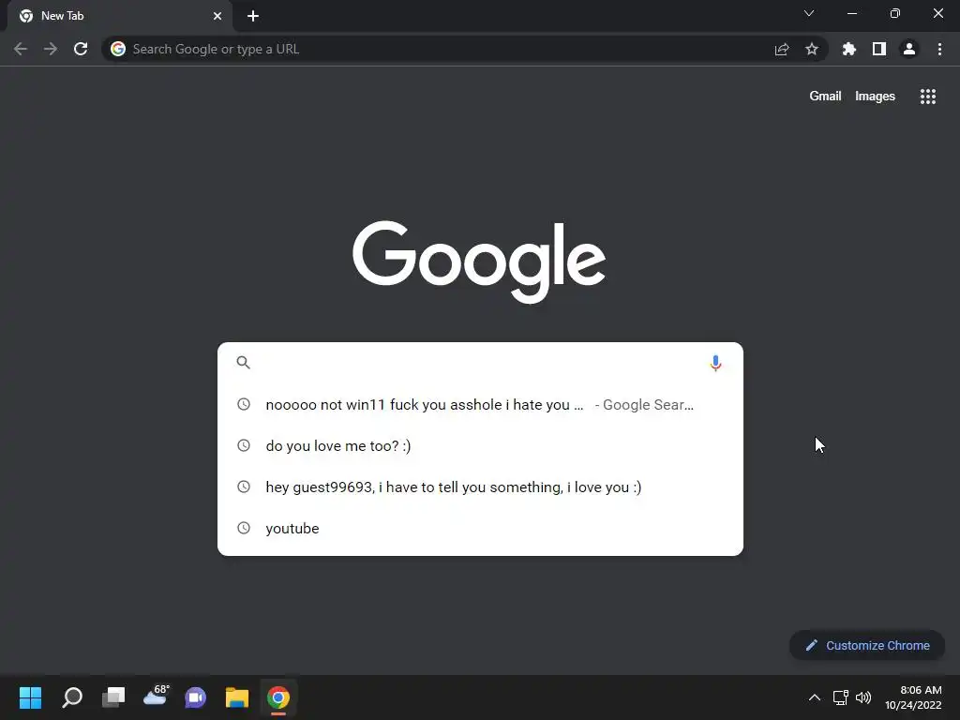This screenshot has height=720, width=960.
Task: Open the taskbar Search
Action: [x=71, y=697]
